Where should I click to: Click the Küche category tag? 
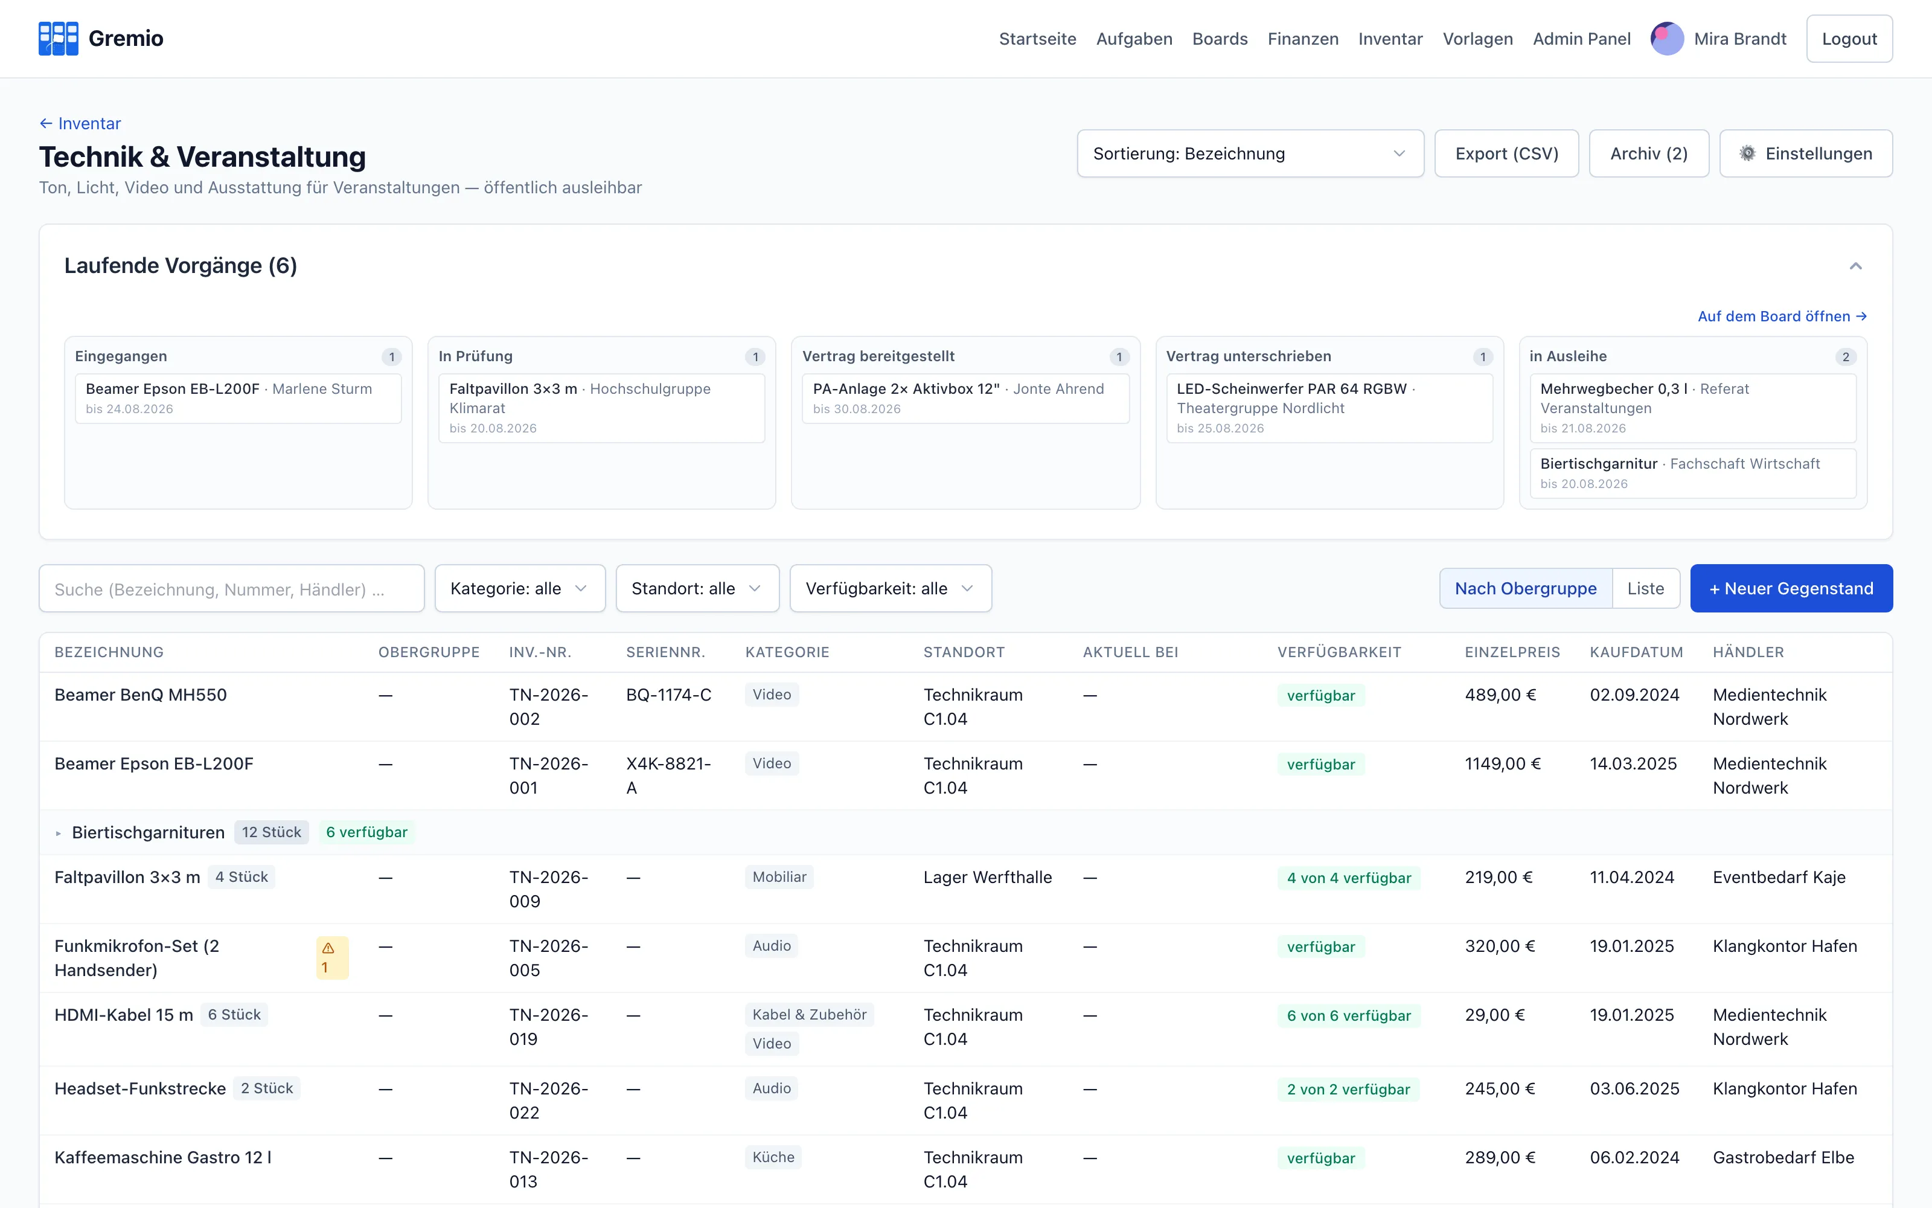(773, 1157)
